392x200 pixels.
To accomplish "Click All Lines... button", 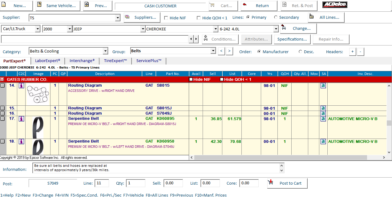I will click(x=326, y=18).
